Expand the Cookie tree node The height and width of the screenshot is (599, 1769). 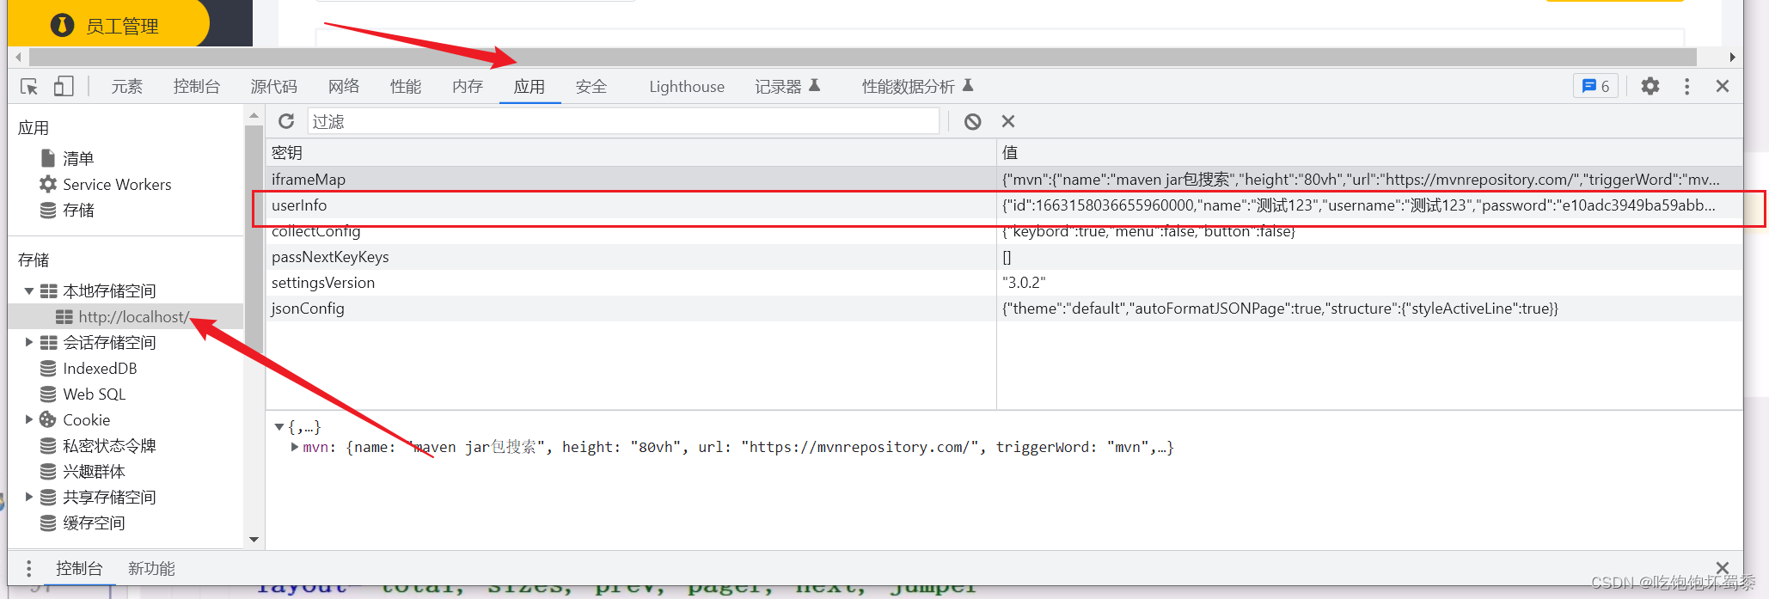(x=29, y=419)
